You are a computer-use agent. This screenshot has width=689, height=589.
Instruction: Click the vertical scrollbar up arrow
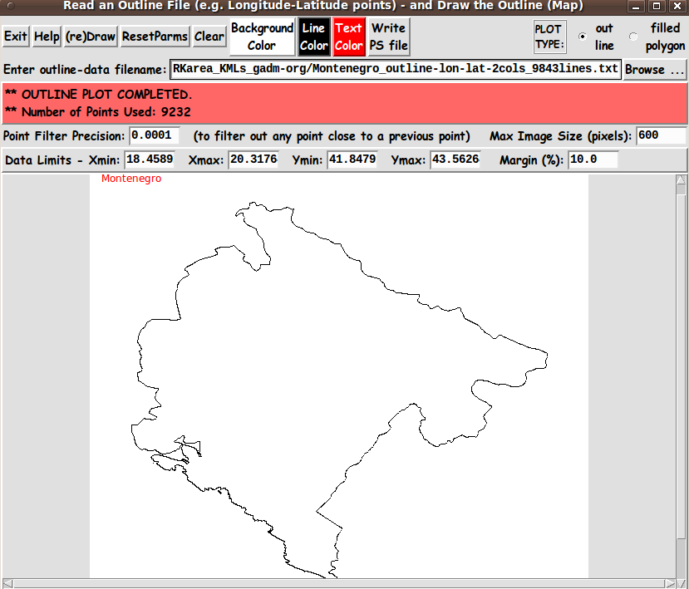[x=681, y=179]
